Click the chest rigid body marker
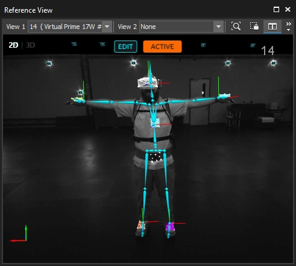Viewport: 296px width, 266px height. tap(155, 123)
